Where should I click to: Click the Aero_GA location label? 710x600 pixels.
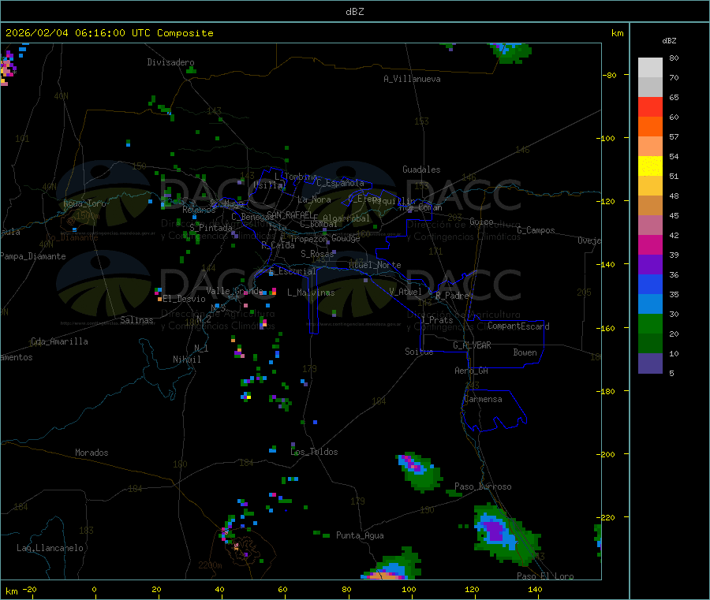coord(471,371)
